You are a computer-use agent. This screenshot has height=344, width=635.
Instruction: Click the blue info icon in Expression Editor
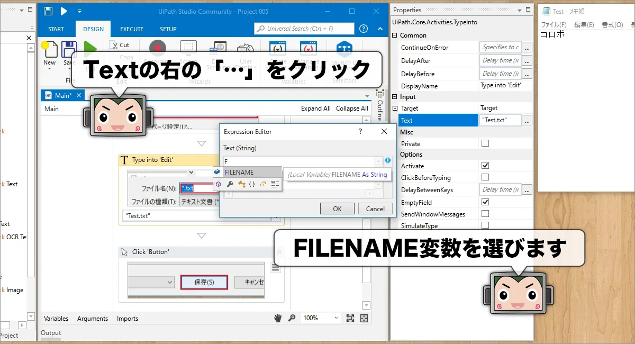(x=387, y=160)
